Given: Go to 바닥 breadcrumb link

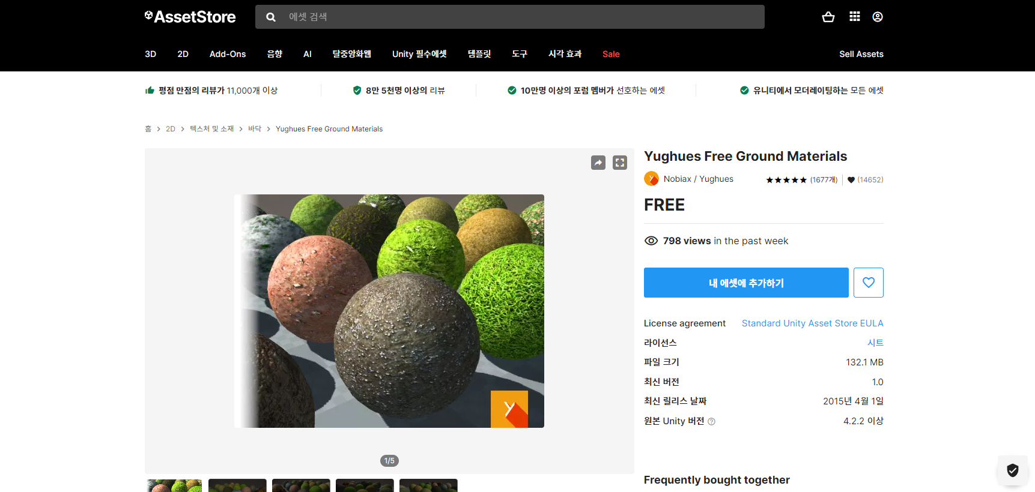Looking at the screenshot, I should 255,129.
